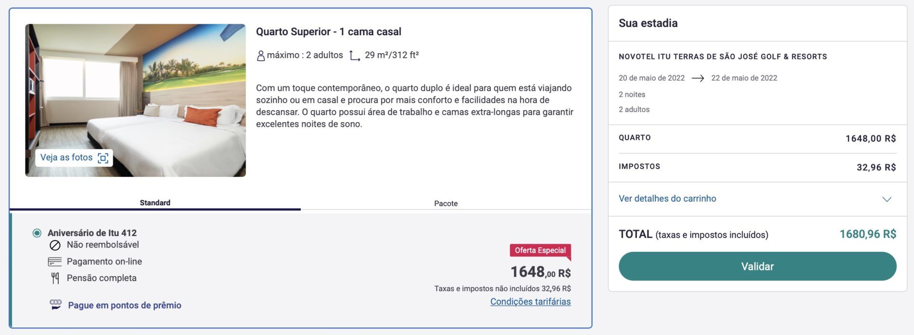Select the Aniversário de Itu 412 rate
This screenshot has height=335, width=914.
(x=37, y=233)
